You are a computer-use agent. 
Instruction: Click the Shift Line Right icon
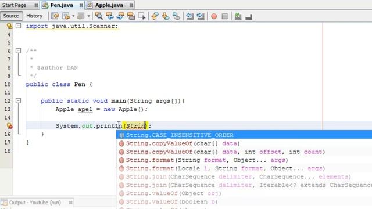[x=201, y=16]
